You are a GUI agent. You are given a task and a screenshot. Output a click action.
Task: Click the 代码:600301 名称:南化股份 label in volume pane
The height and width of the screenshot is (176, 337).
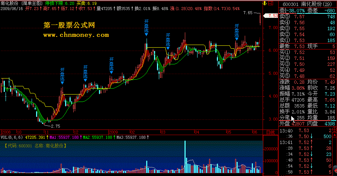point(35,146)
